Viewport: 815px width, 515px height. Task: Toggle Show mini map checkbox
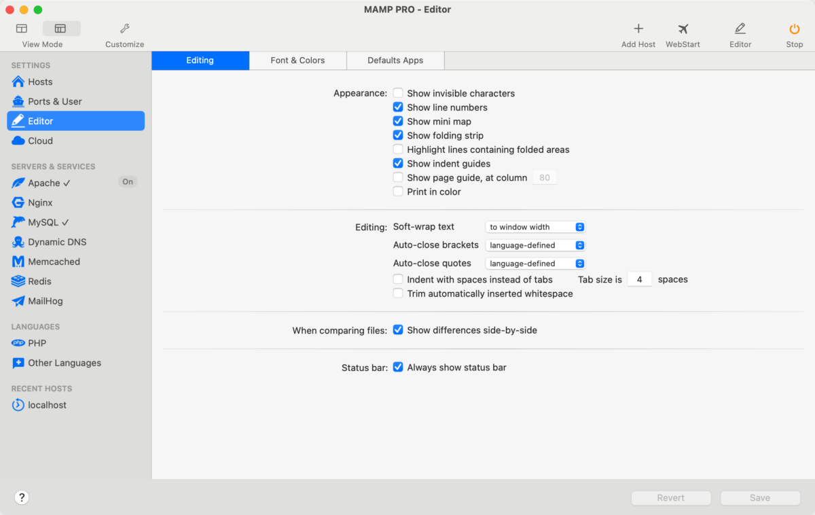pos(398,122)
